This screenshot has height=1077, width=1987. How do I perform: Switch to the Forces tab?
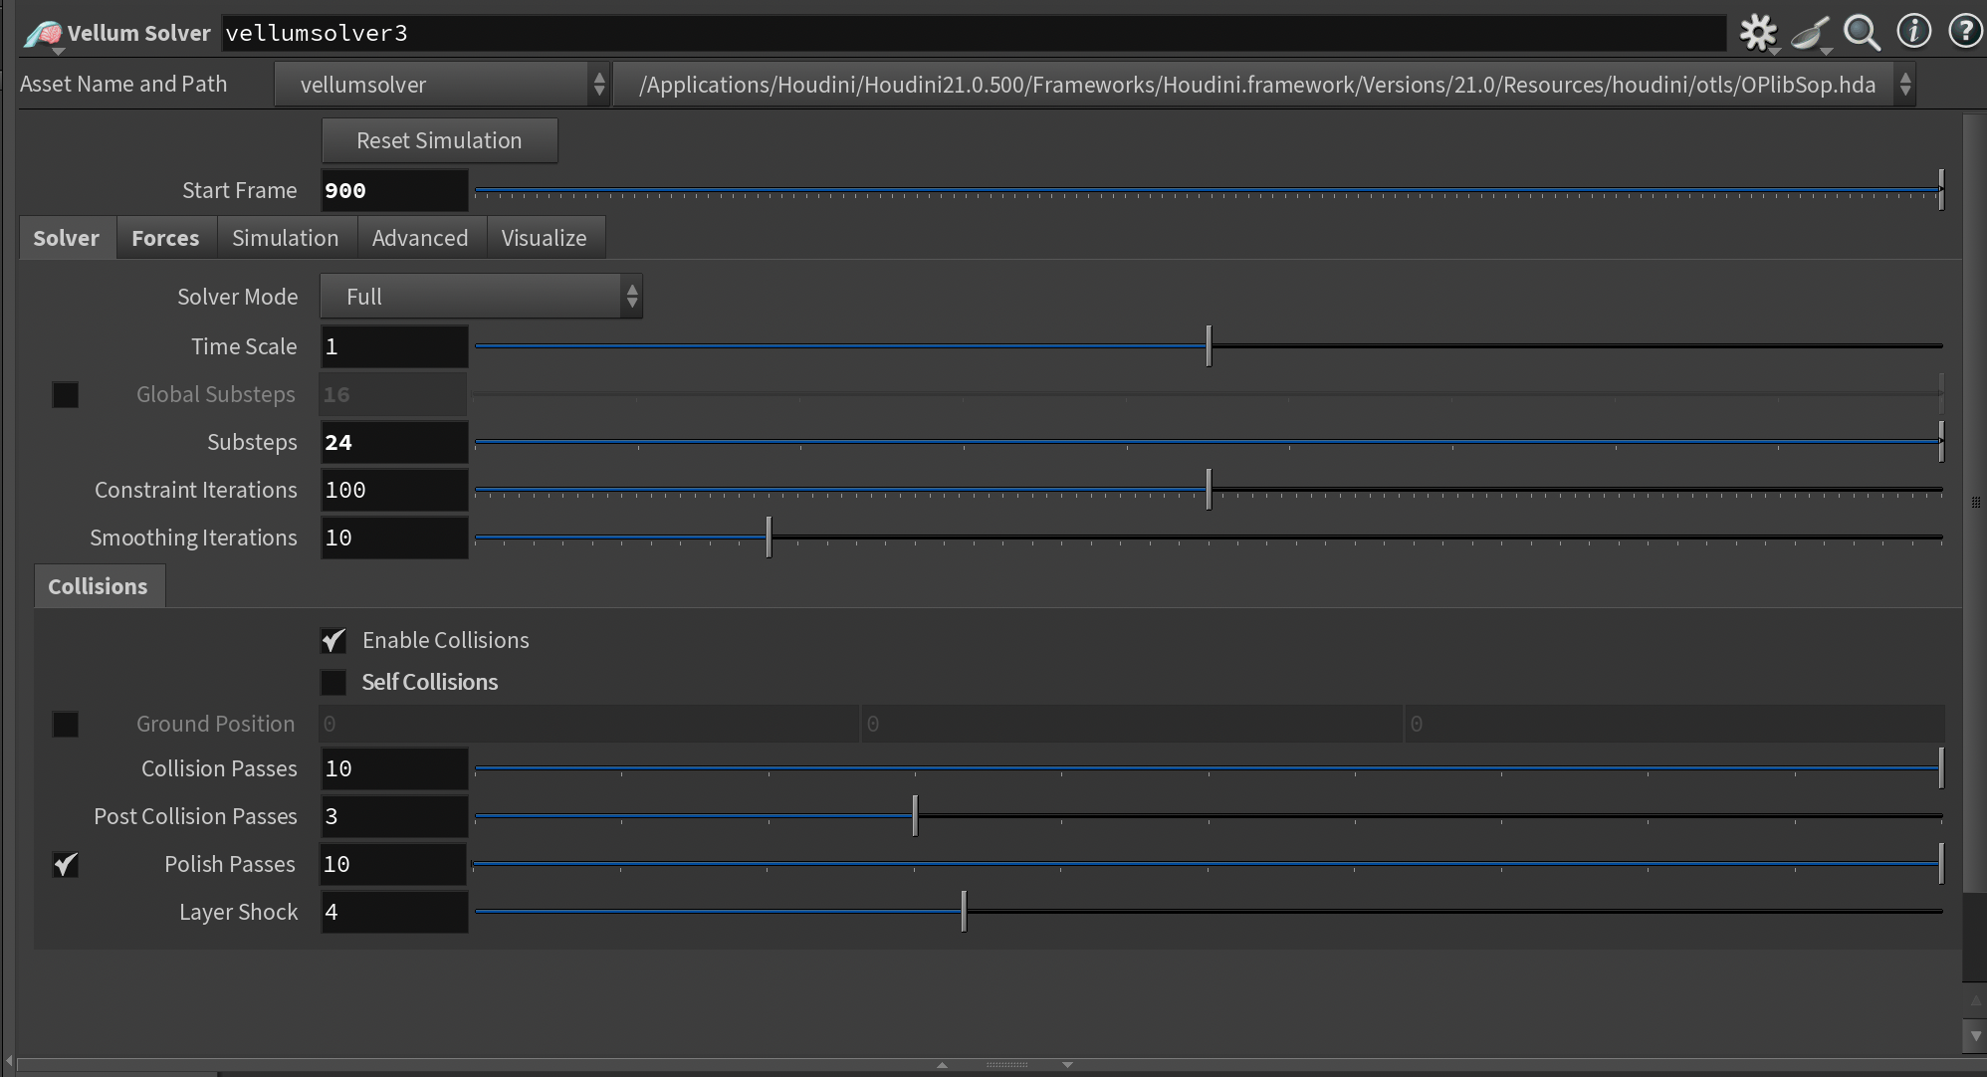pos(165,239)
